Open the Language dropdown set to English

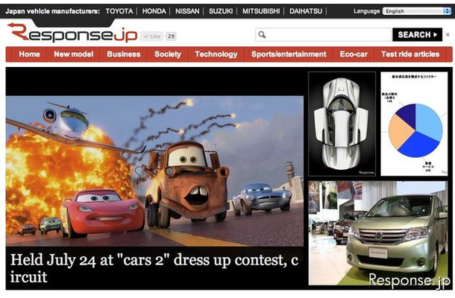(x=417, y=11)
